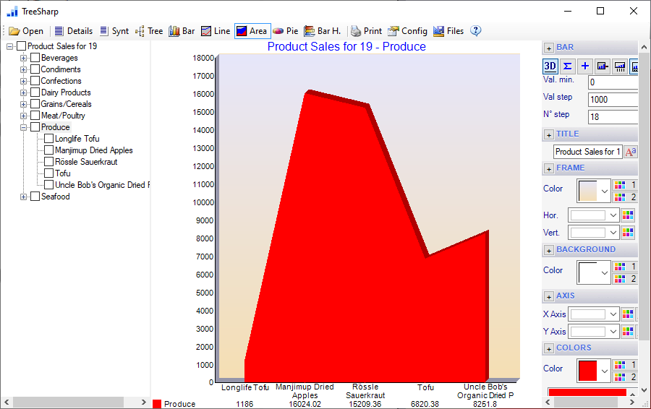The height and width of the screenshot is (409, 651).
Task: Select the Area chart button
Action: pyautogui.click(x=252, y=31)
